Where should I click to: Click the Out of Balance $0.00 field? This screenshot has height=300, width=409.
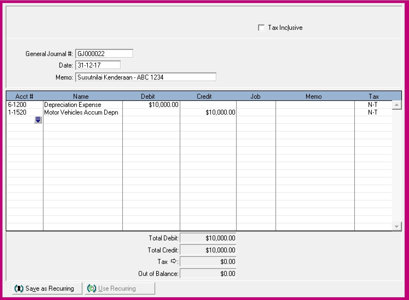click(x=208, y=273)
